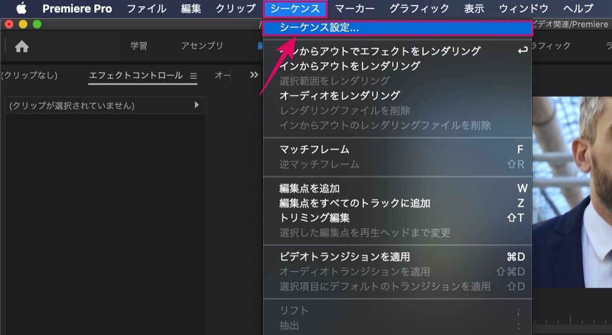Viewport: 612px width, 335px height.
Task: Show hidden panel tabs with double chevron
Action: tap(254, 75)
